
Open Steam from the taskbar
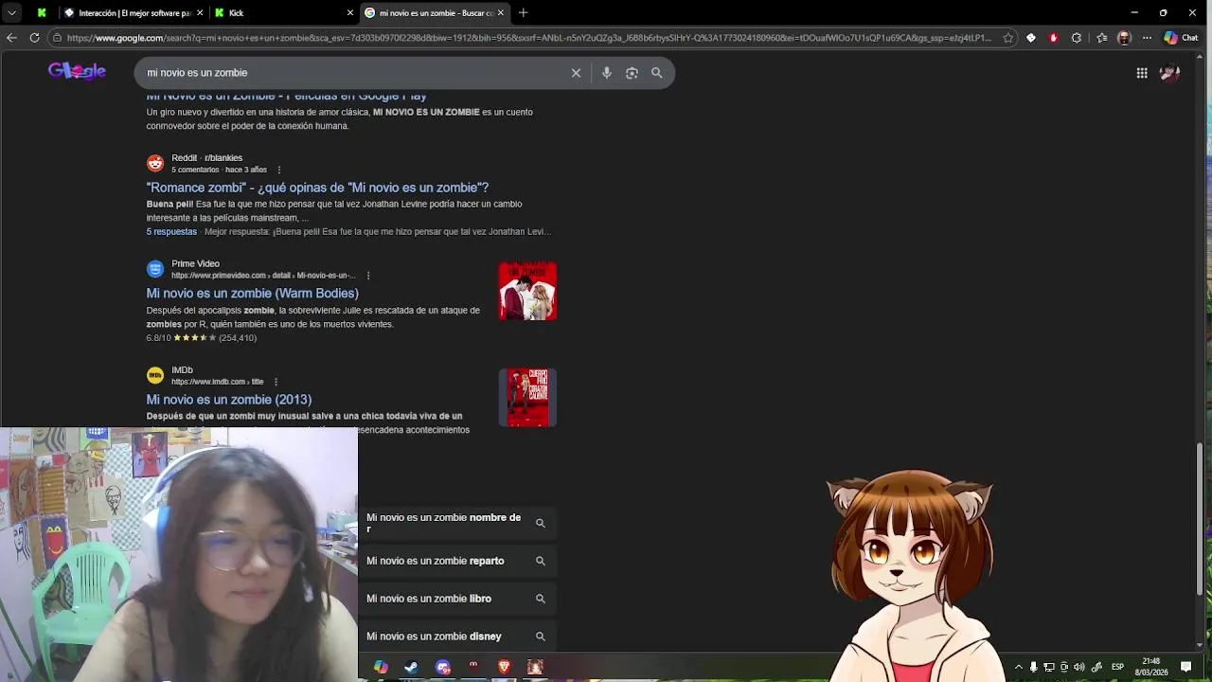click(411, 667)
